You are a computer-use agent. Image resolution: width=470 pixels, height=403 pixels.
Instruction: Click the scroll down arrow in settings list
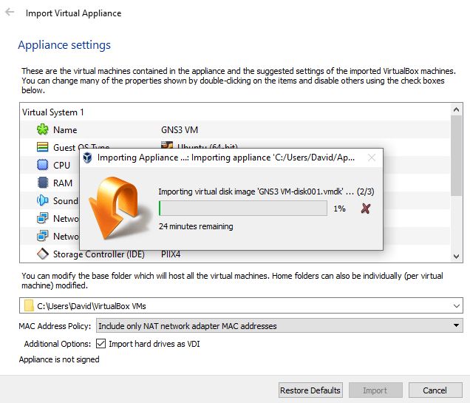456,257
